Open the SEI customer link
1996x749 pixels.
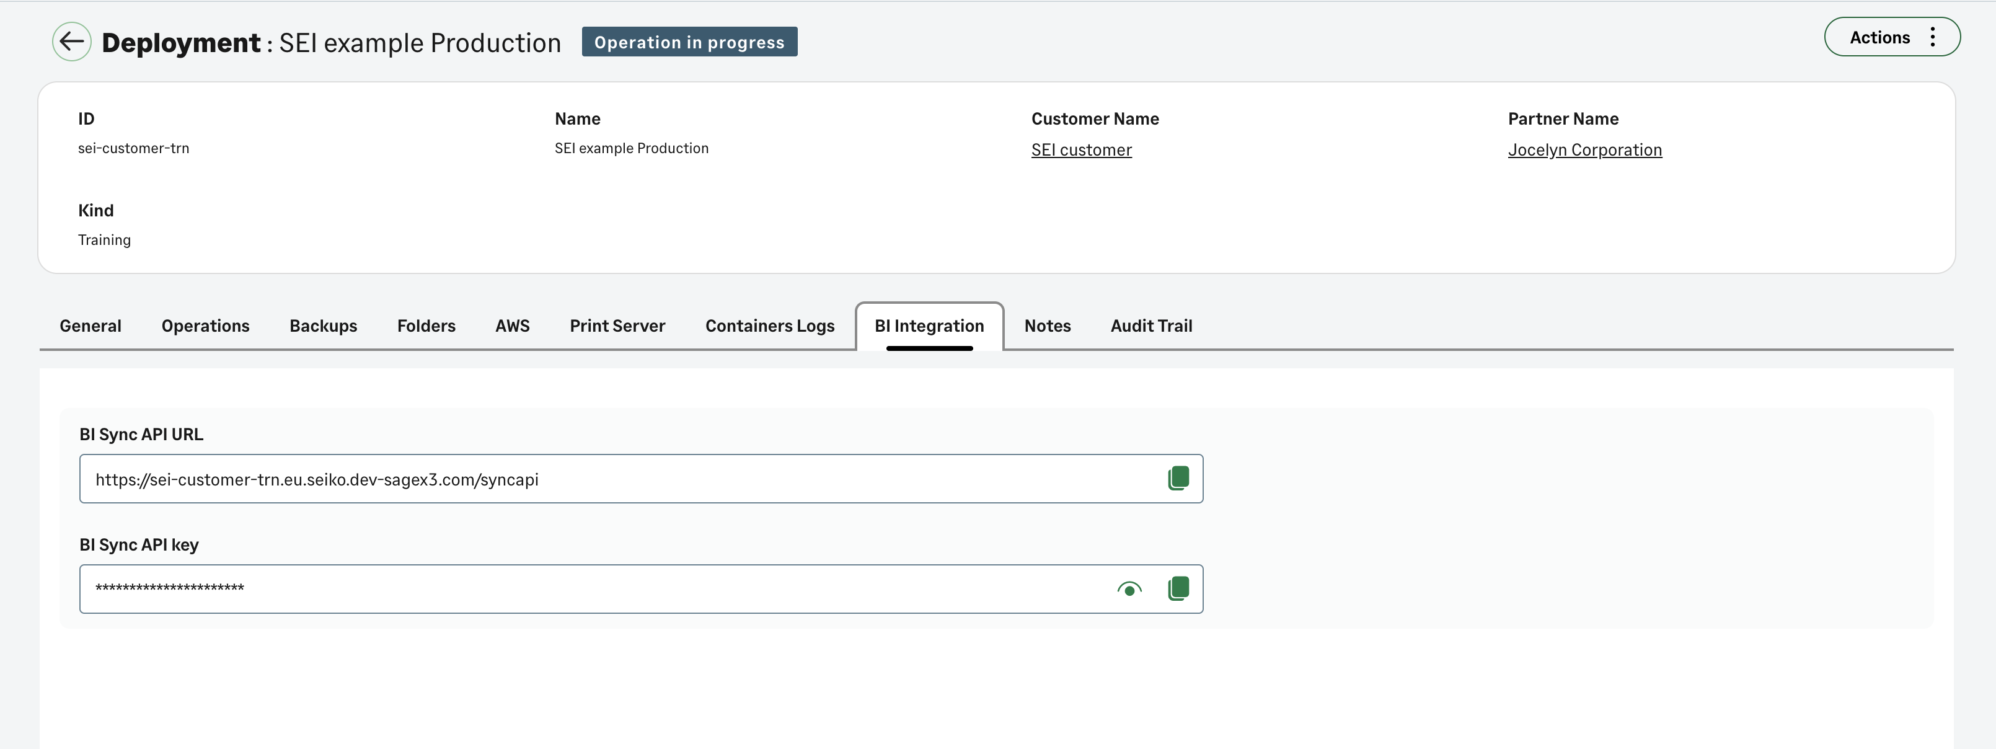point(1081,149)
